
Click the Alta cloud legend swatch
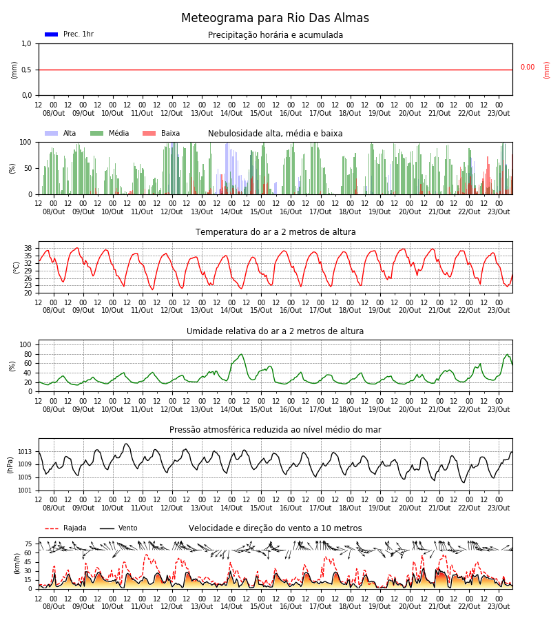coord(52,133)
